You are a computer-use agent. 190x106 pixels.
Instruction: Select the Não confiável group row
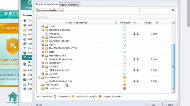pyautogui.click(x=104, y=88)
